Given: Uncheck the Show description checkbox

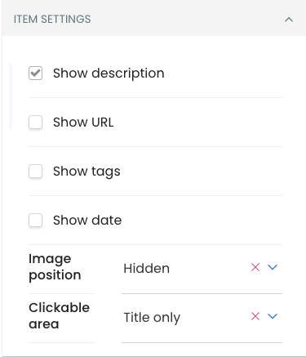Looking at the screenshot, I should coord(36,73).
